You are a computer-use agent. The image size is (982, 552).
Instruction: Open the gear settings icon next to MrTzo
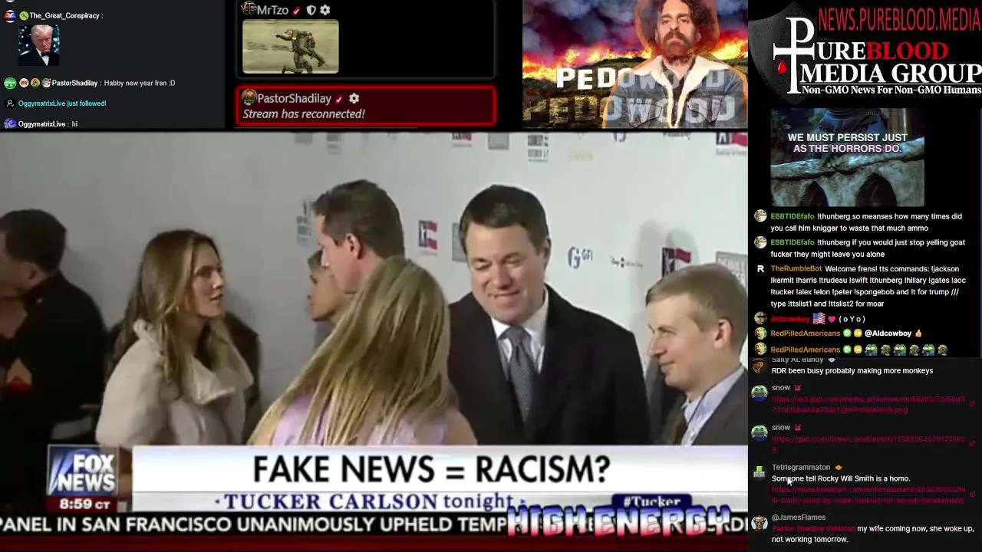click(x=325, y=10)
